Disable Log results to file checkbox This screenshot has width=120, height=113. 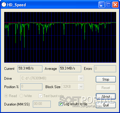tap(61, 104)
